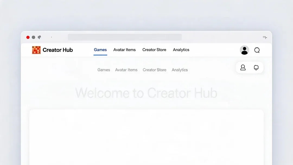293x165 pixels.
Task: Click the outlined bell icon in floating pill
Action: (256, 68)
